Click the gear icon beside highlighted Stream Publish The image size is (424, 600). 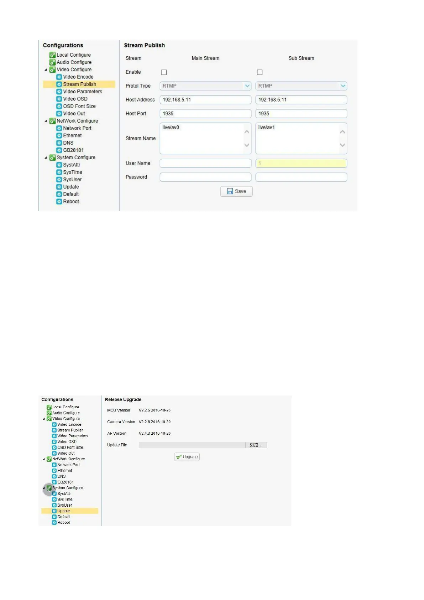click(x=59, y=84)
